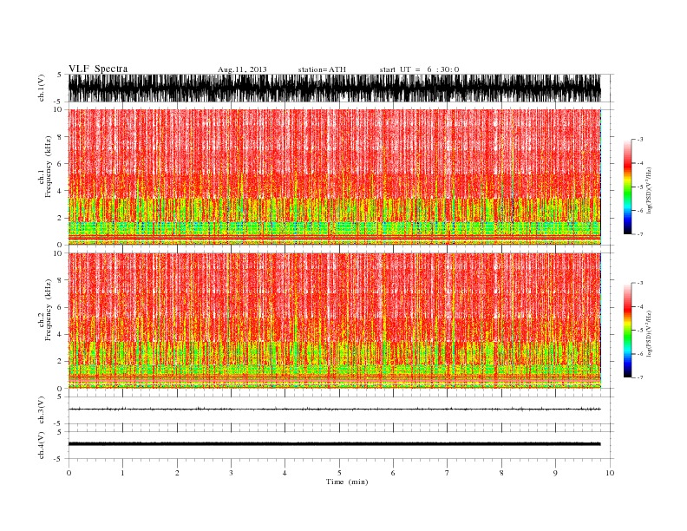Click time axis tick label "2"

coord(177,473)
